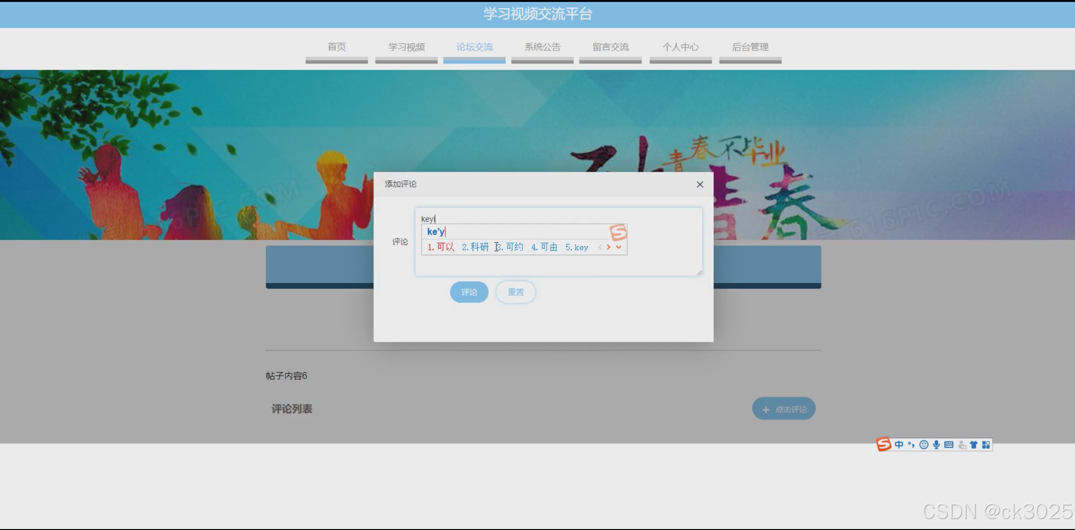The height and width of the screenshot is (530, 1075).
Task: Submit the comment with the 评论 button
Action: click(469, 292)
